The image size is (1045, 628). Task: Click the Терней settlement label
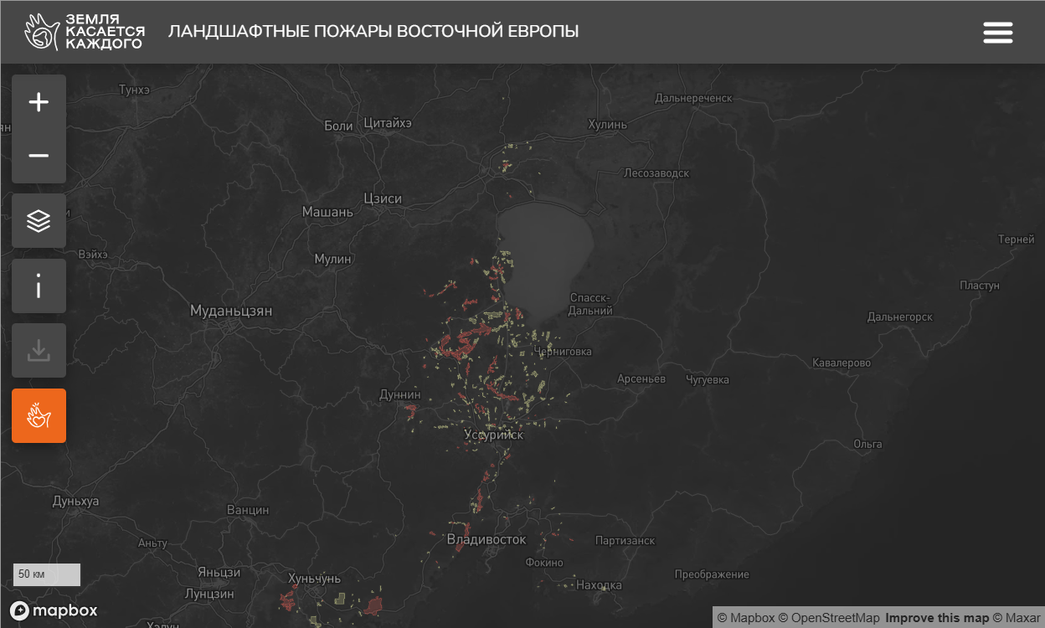coord(1017,239)
